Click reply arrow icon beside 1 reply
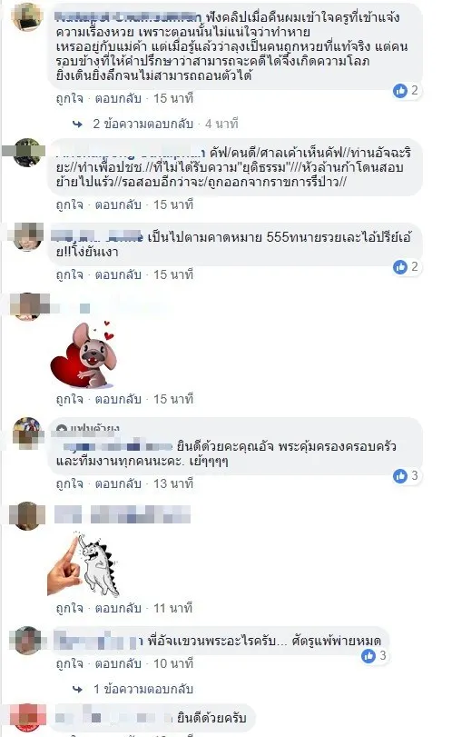The height and width of the screenshot is (737, 452). [77, 690]
